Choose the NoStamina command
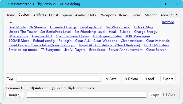 [x=38, y=27]
